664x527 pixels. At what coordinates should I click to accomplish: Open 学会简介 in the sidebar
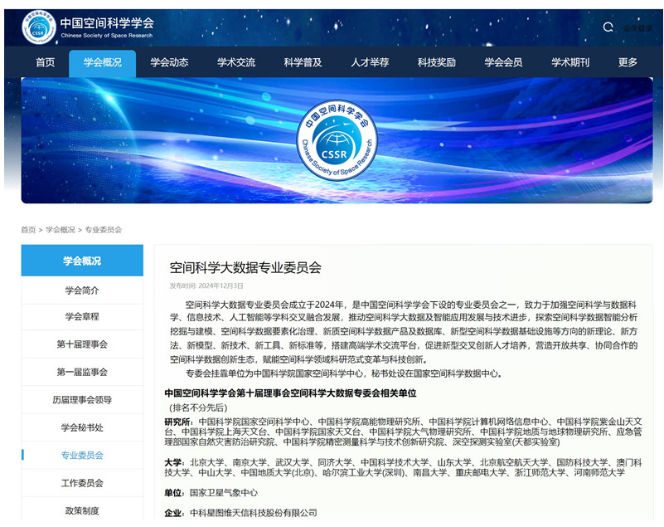(x=82, y=290)
